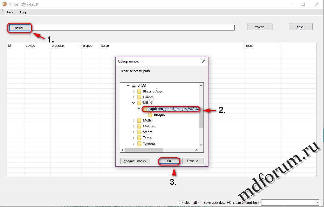
Task: Maximize the MiFlash window
Action: coord(303,4)
